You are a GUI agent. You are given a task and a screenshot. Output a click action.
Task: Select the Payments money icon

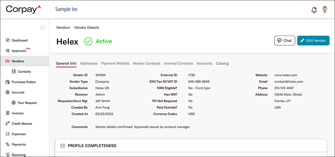coord(7,144)
